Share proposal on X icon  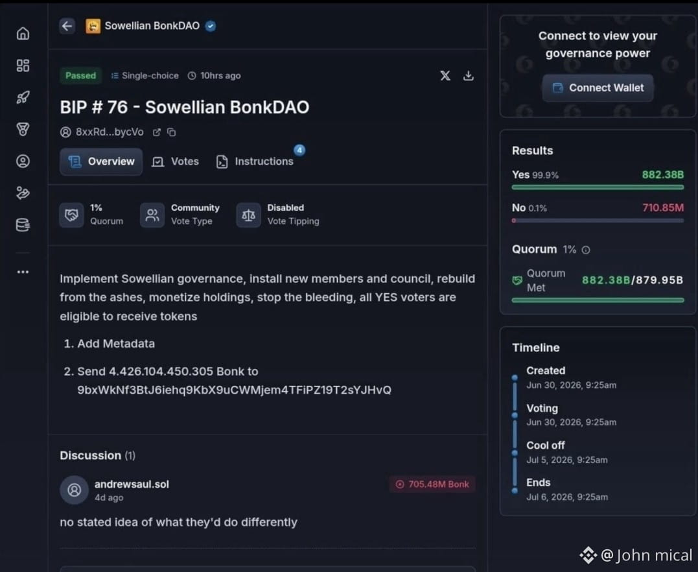pos(445,76)
